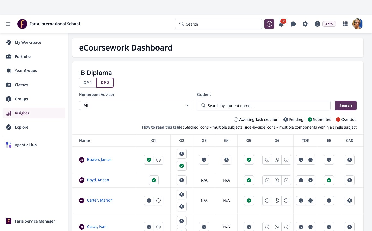Switch to the DP 1 tab
The width and height of the screenshot is (372, 231).
click(x=88, y=83)
